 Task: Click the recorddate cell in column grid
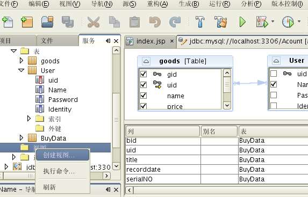tap(163, 169)
